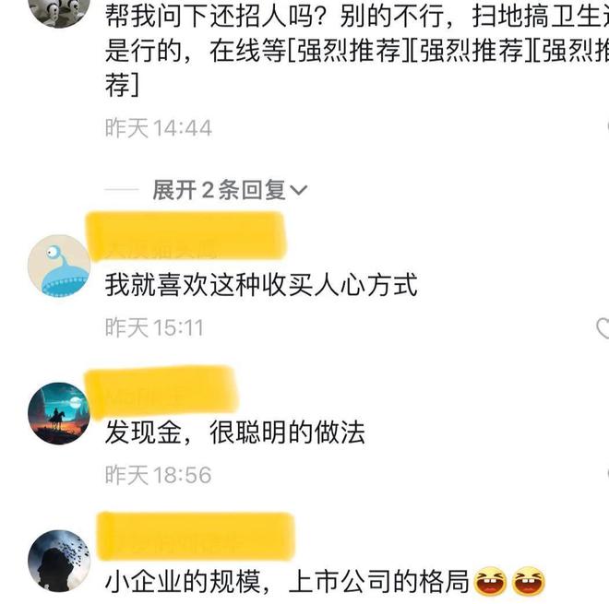Open the alien avatar commenter's profile

59,266
